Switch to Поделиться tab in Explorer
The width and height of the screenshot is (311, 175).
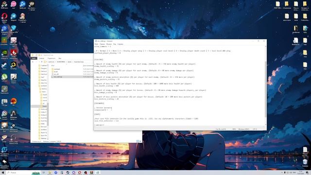coord(52,58)
